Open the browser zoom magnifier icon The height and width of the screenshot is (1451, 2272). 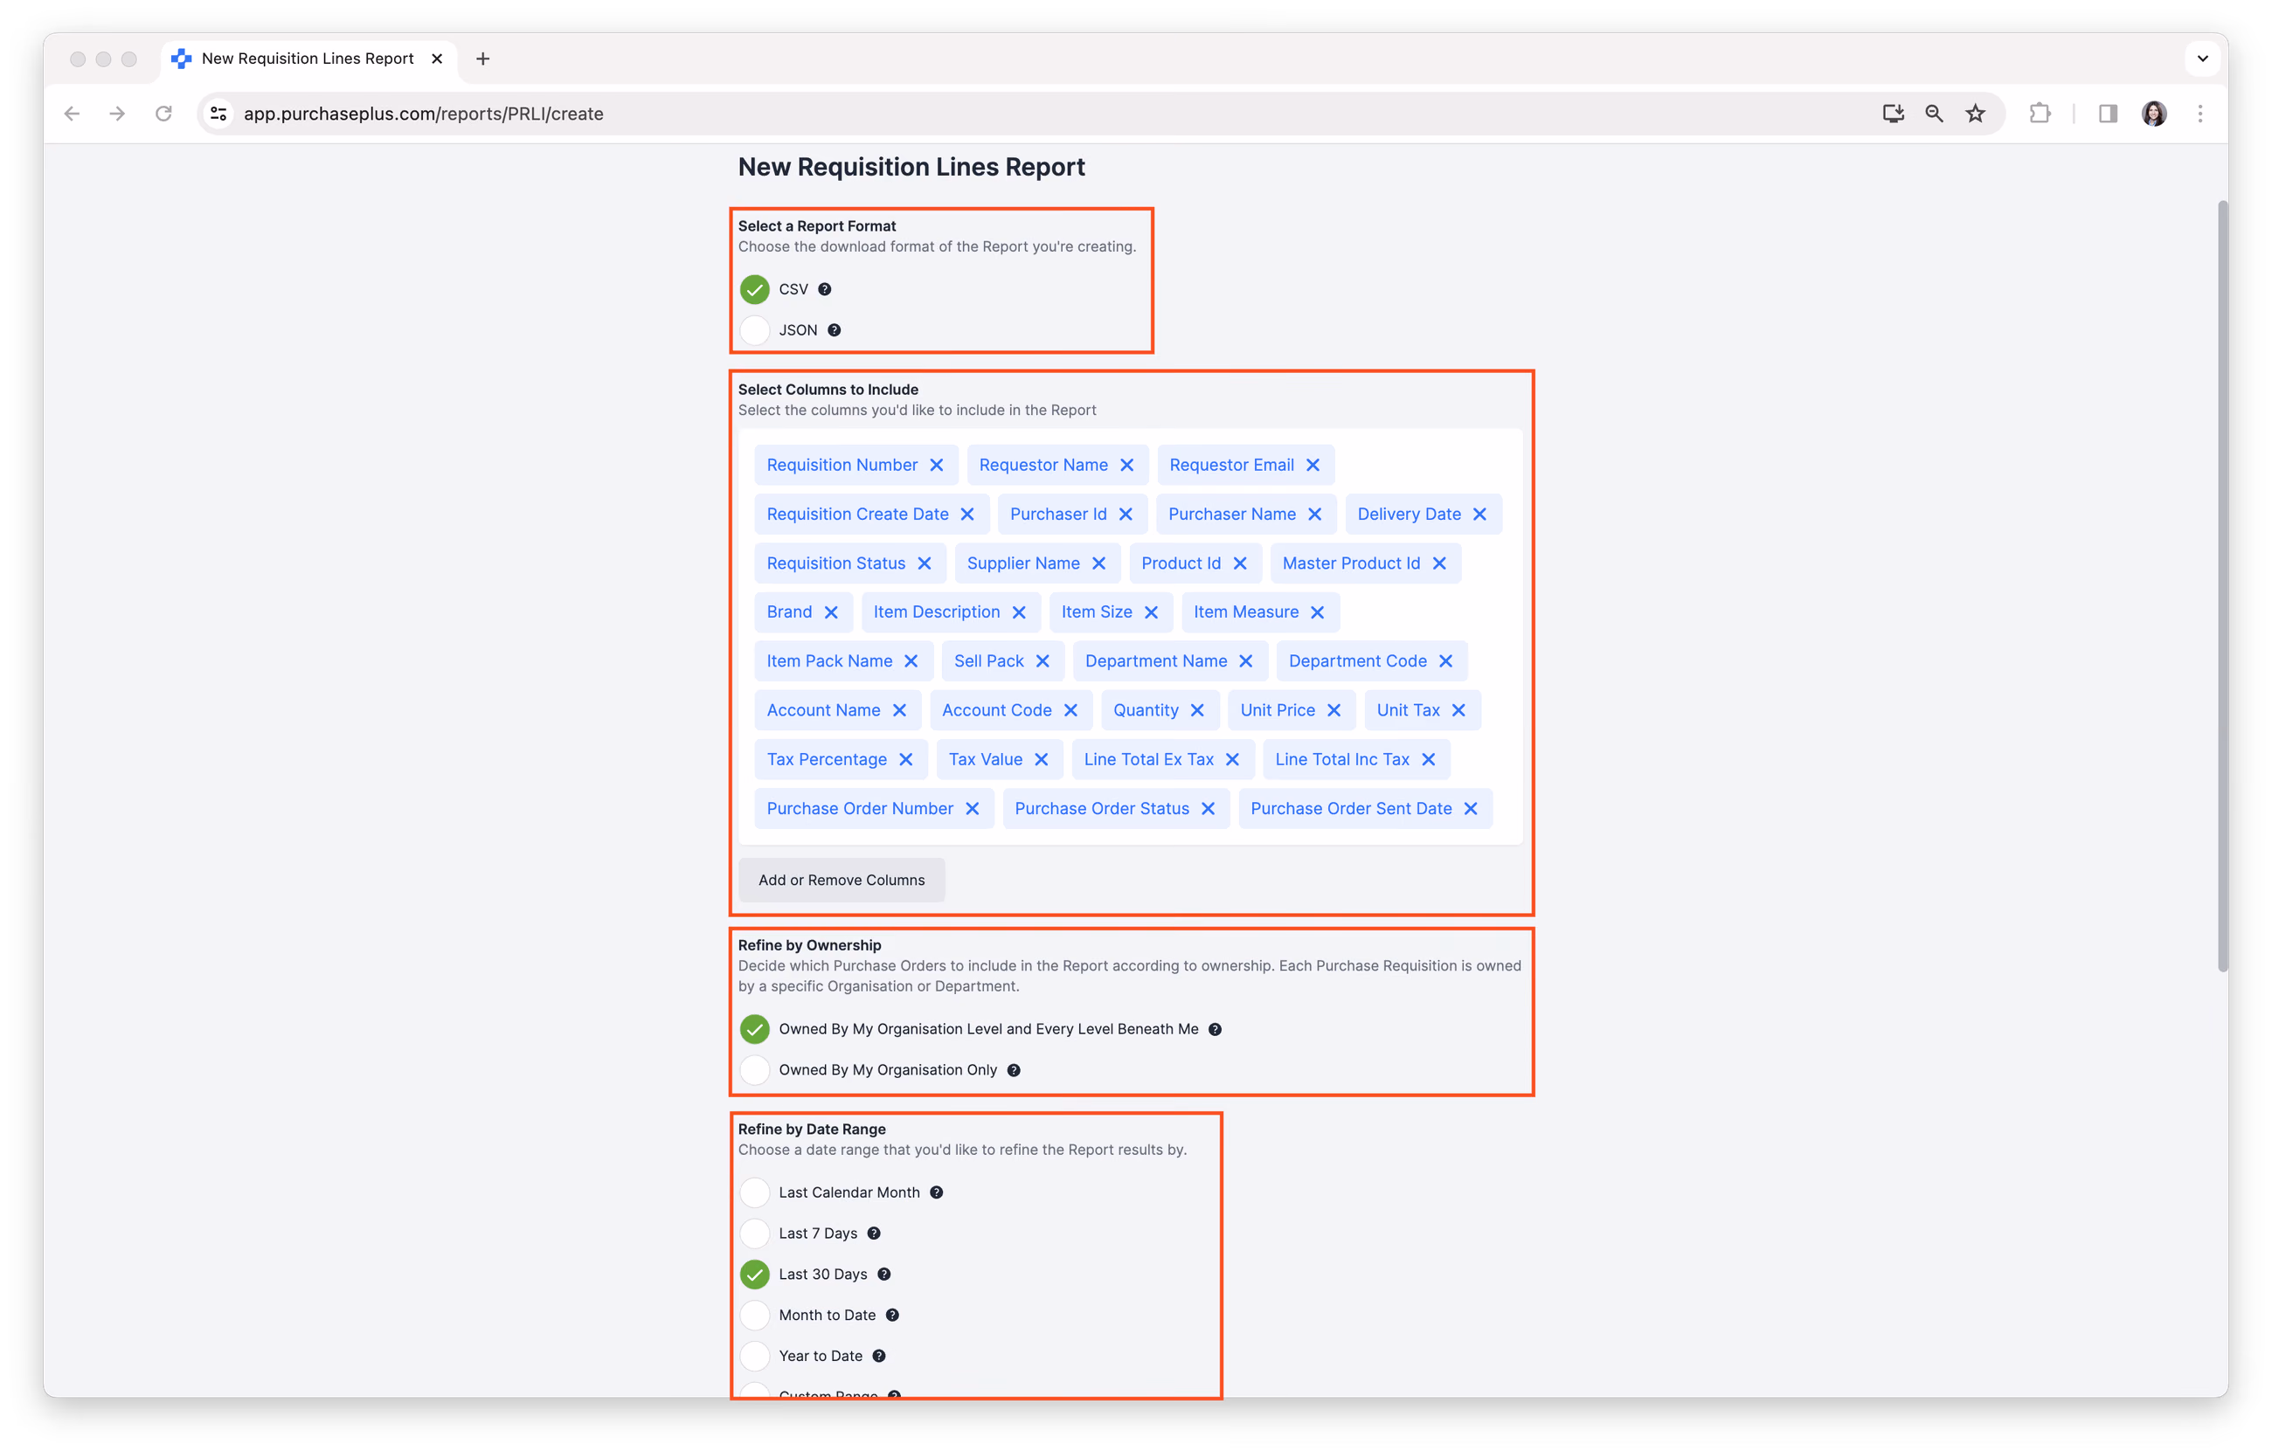coord(1934,114)
